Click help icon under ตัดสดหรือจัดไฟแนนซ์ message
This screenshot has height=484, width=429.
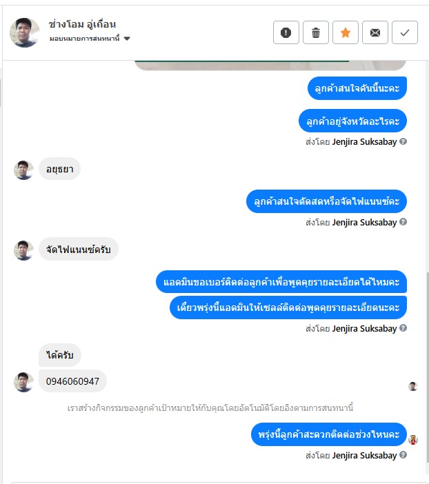tap(403, 222)
